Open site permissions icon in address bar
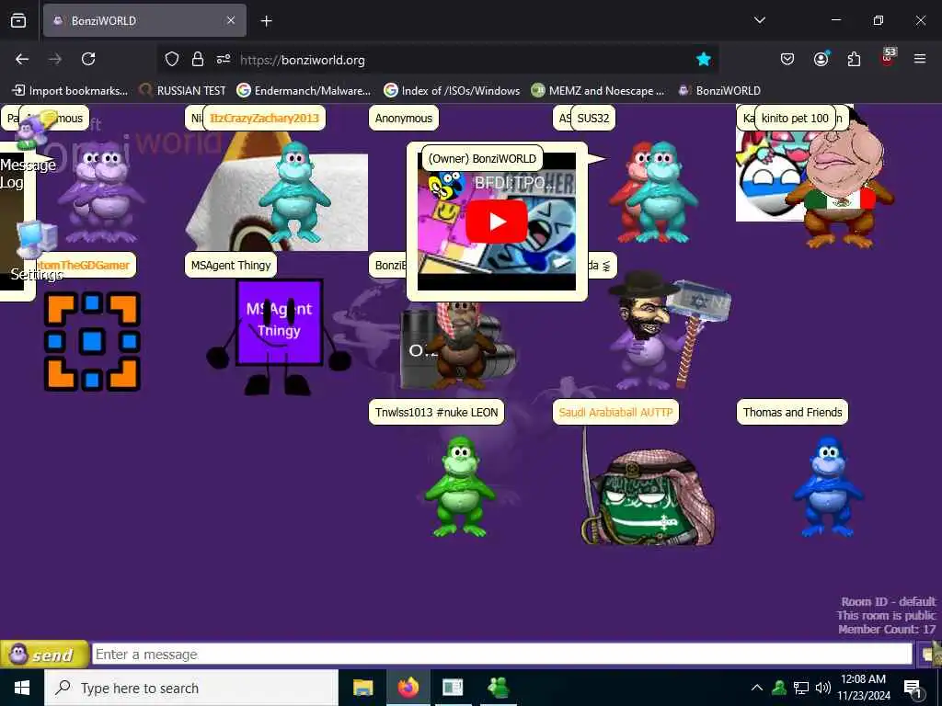This screenshot has width=942, height=706. tap(224, 60)
